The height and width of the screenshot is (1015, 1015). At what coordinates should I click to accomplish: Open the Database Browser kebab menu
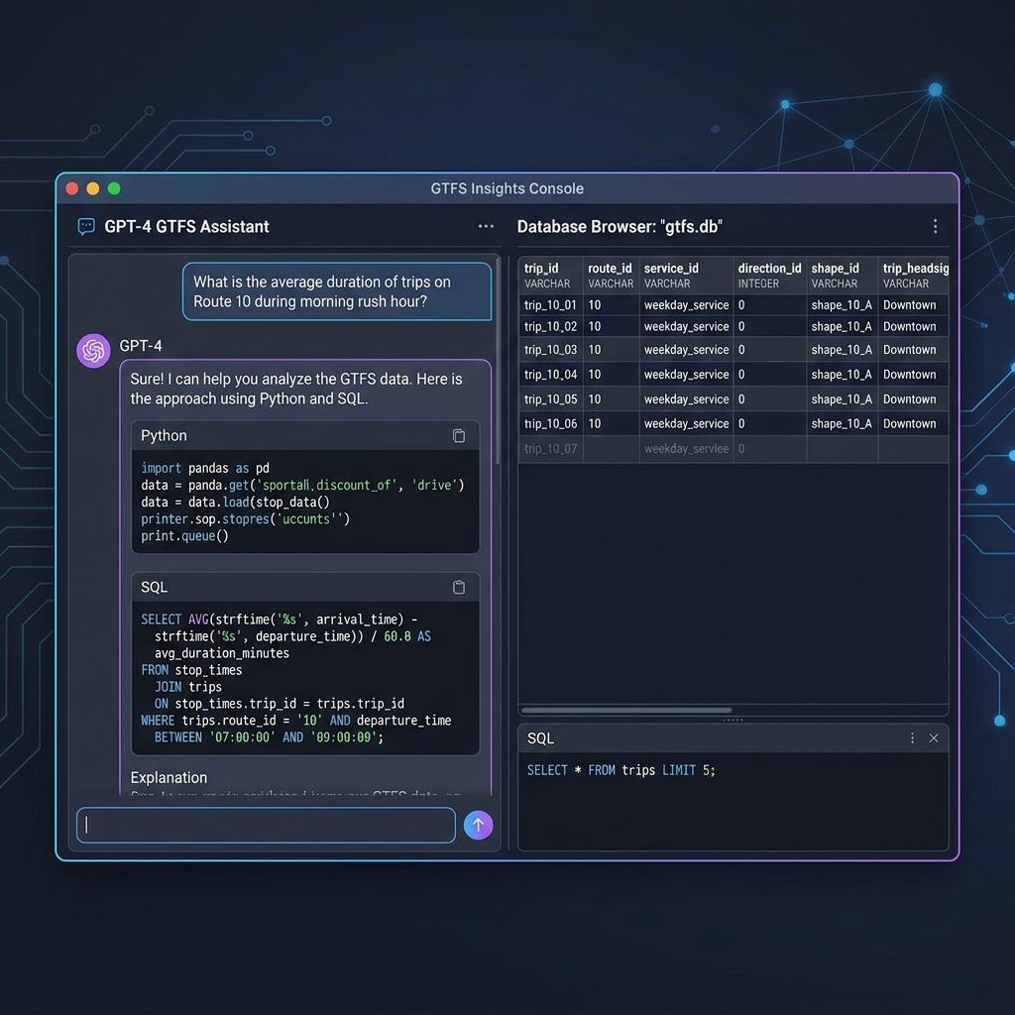coord(935,226)
